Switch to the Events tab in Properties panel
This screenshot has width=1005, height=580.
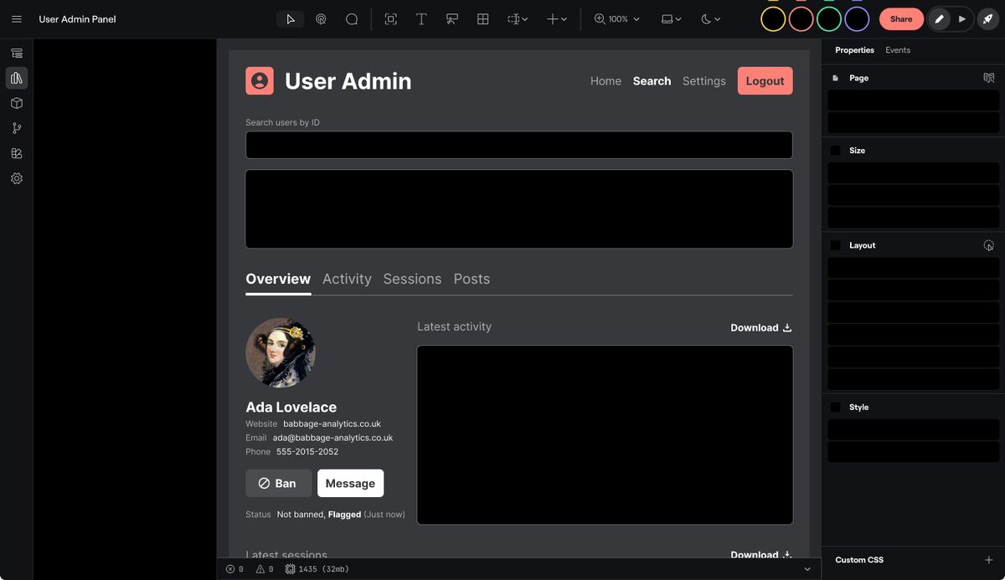tap(898, 50)
